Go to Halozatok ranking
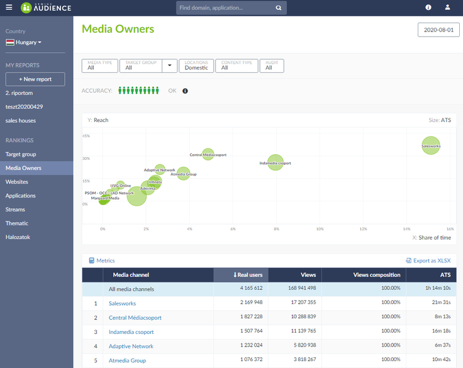463x368 pixels. tap(18, 237)
